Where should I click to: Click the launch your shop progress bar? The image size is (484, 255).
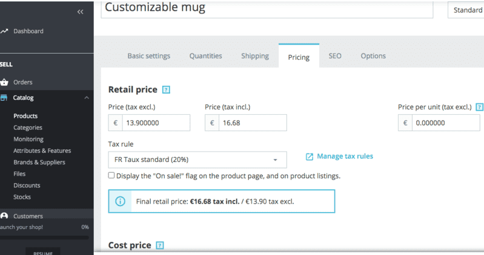pyautogui.click(x=44, y=237)
